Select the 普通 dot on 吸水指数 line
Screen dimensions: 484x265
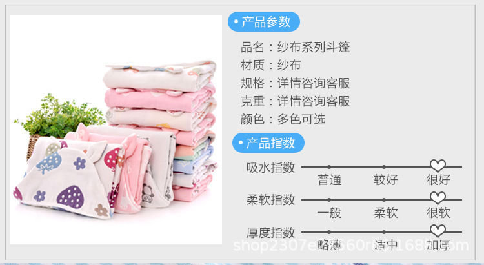pyautogui.click(x=329, y=167)
